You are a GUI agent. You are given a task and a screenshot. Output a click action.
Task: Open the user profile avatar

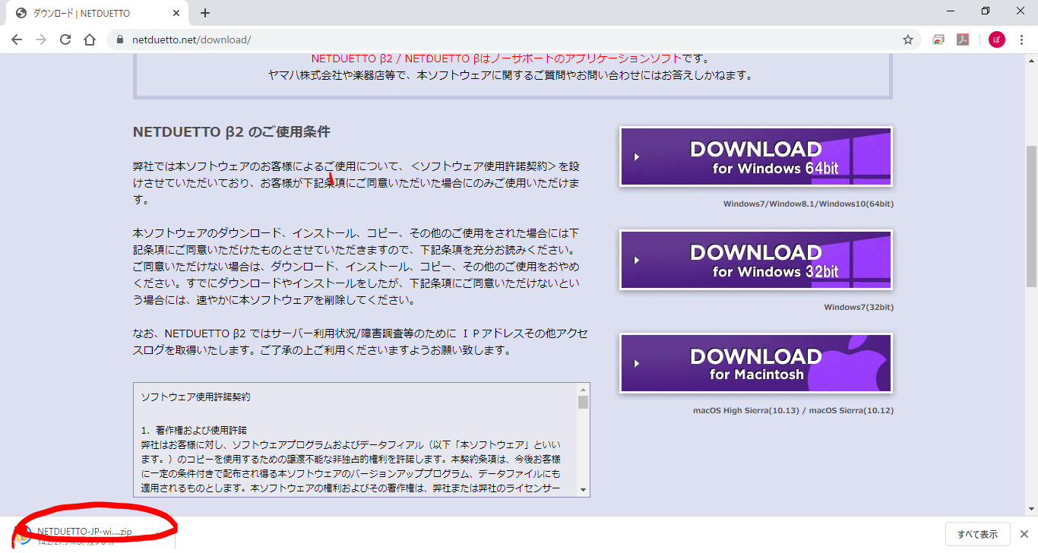(x=996, y=39)
